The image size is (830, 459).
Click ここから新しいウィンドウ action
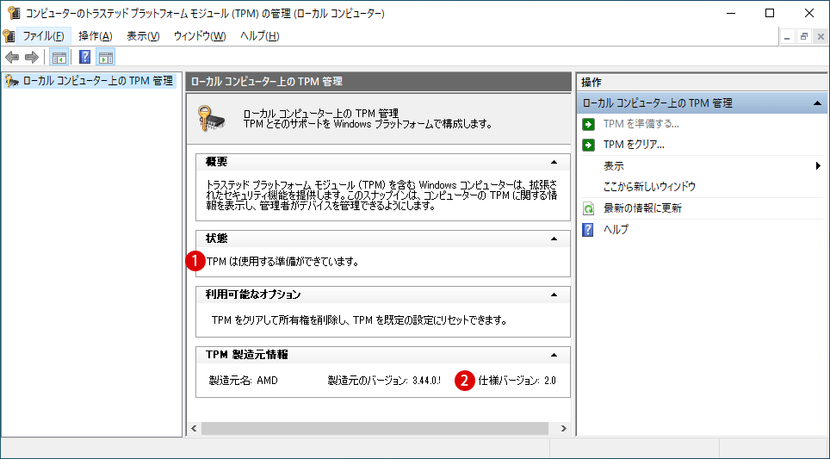click(649, 187)
